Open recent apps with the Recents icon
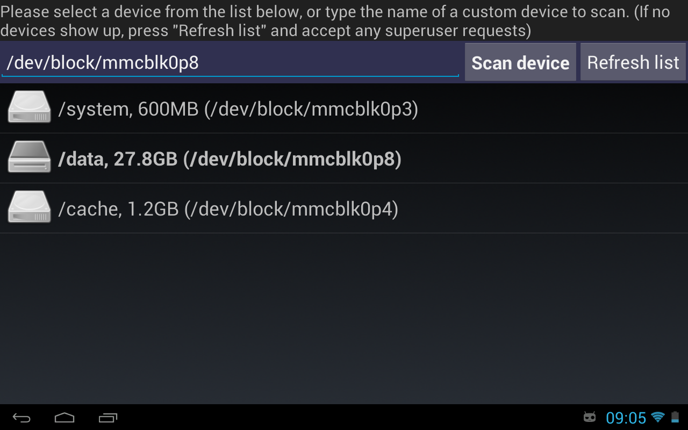The width and height of the screenshot is (688, 430). tap(107, 418)
